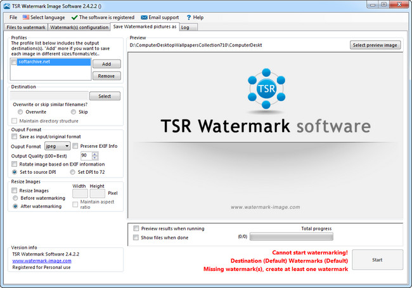Click the envelope Email support icon
The width and height of the screenshot is (412, 288).
coord(144,18)
